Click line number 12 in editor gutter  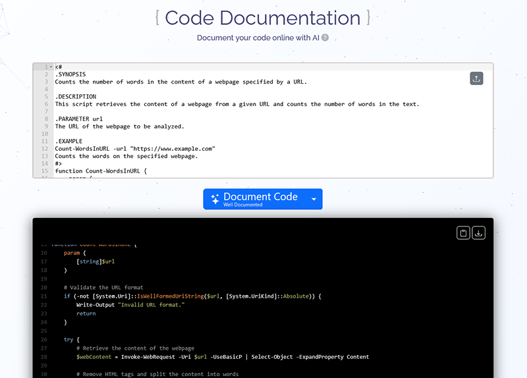(x=45, y=149)
